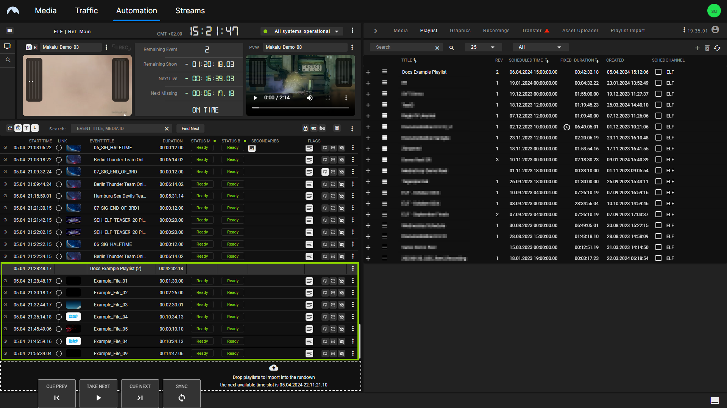The width and height of the screenshot is (727, 408).
Task: Click the Sync button in transport controls
Action: [x=181, y=393]
